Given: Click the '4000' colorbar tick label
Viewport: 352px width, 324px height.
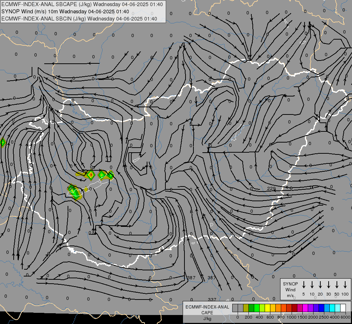Looking at the screenshot, I should pyautogui.click(x=335, y=317).
